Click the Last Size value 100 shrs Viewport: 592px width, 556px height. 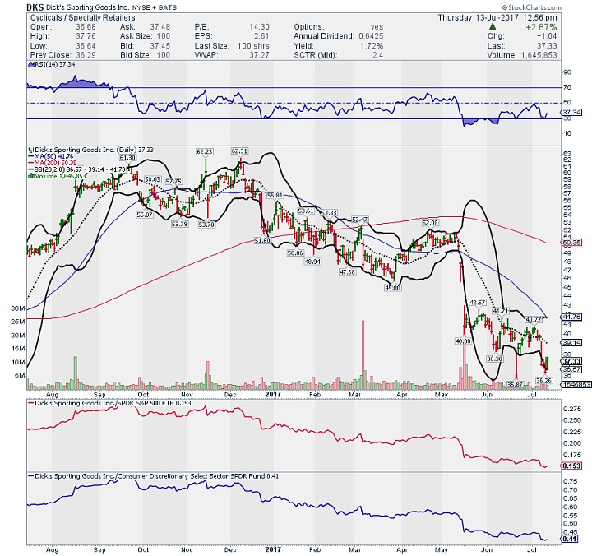coord(253,46)
